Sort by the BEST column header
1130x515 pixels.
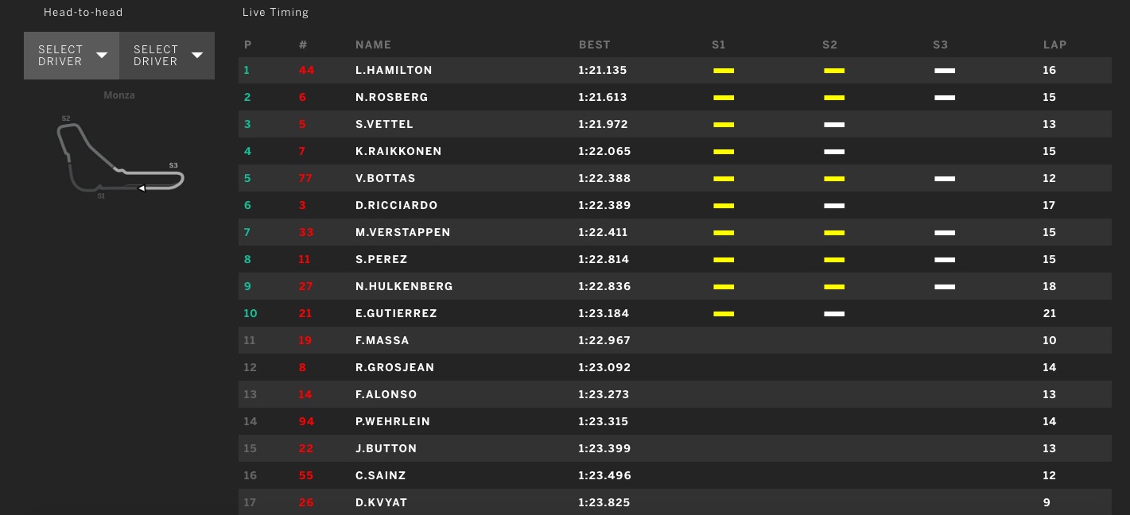594,45
